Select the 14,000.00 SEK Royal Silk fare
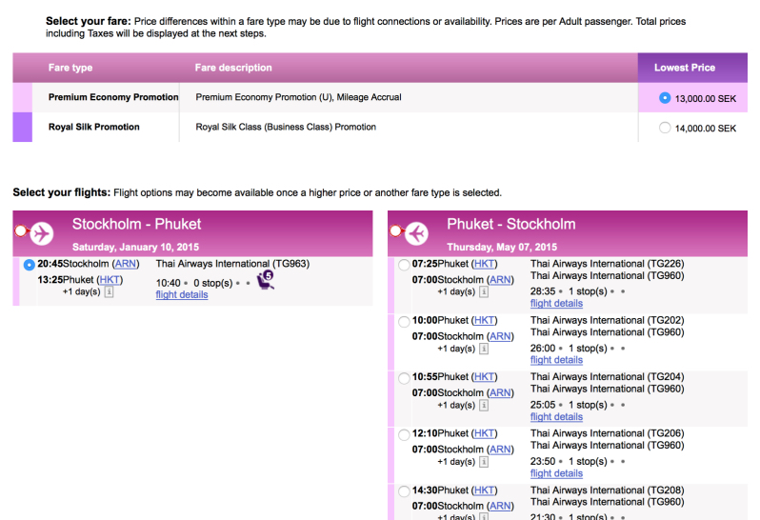The height and width of the screenshot is (520, 760). pyautogui.click(x=665, y=128)
